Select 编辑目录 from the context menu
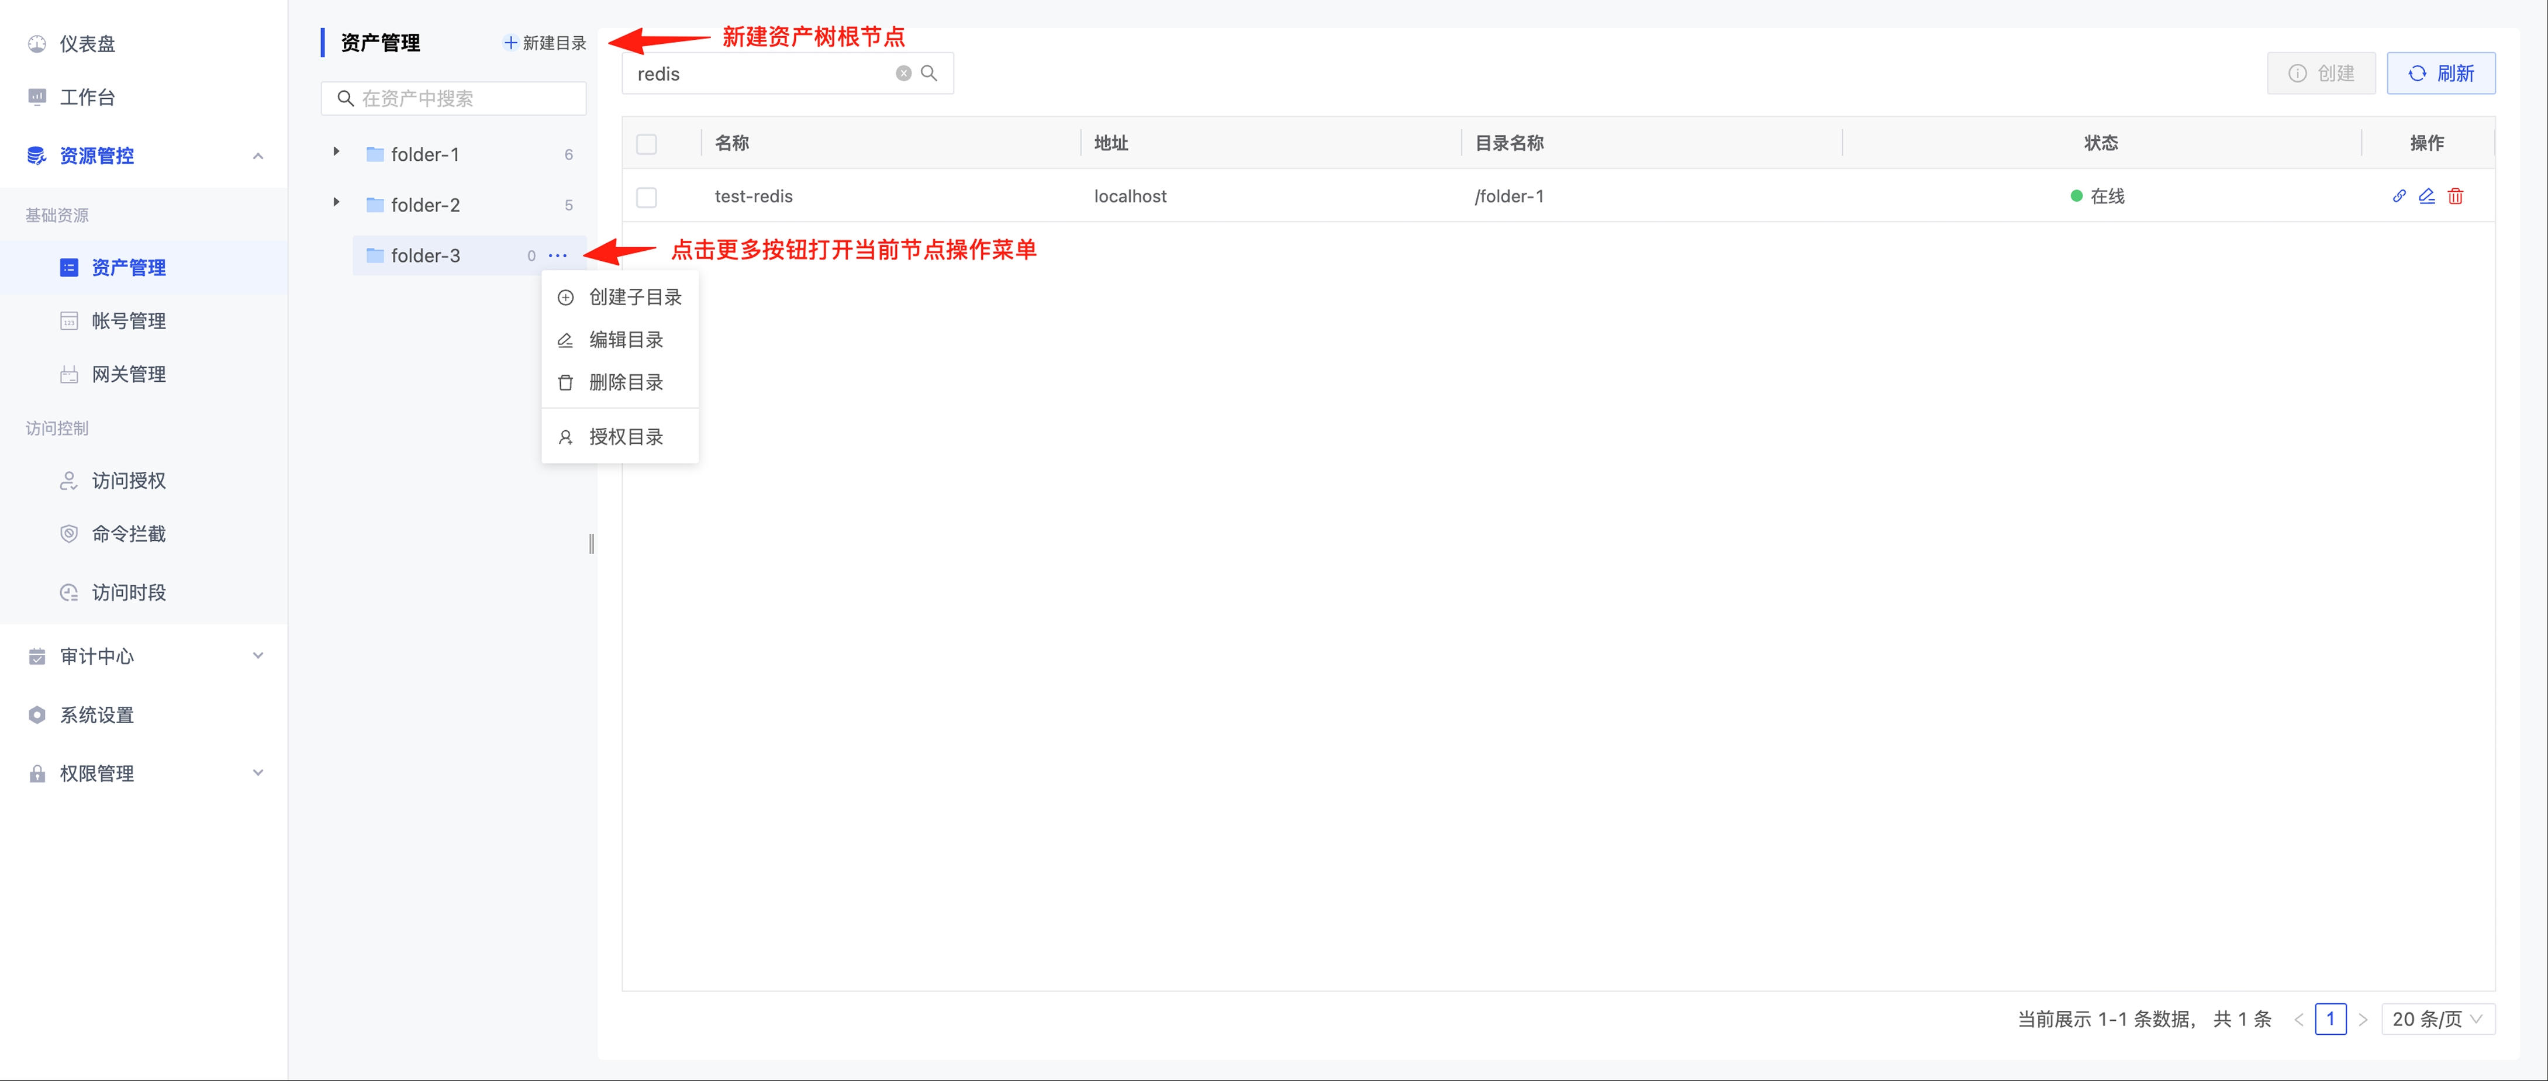Screen dimensions: 2548x1081 point(620,339)
